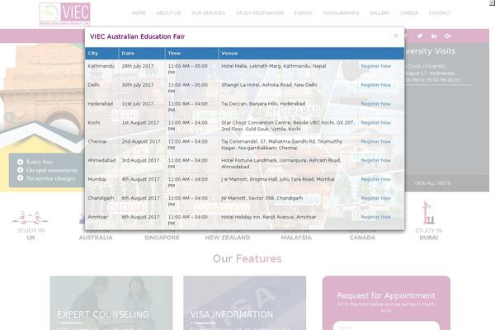Register Now for the Chandigarh fair

point(375,198)
